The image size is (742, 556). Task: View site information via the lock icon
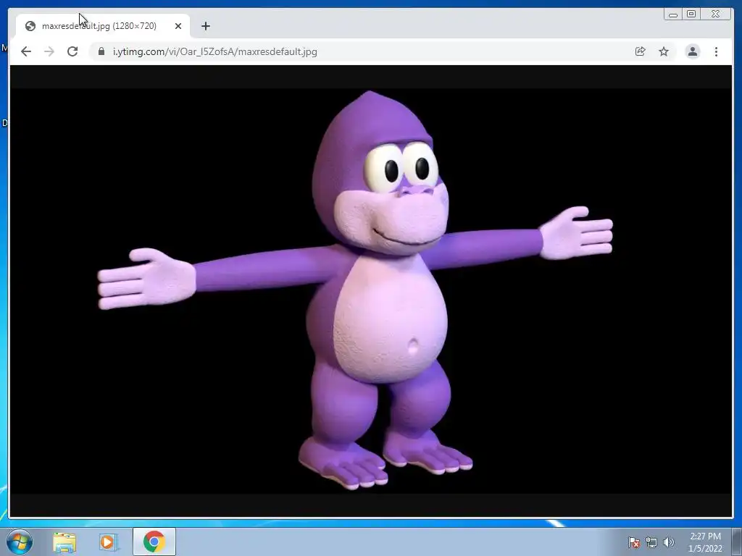click(101, 51)
